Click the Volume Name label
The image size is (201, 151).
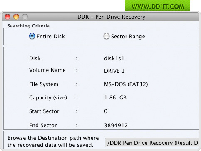click(47, 70)
